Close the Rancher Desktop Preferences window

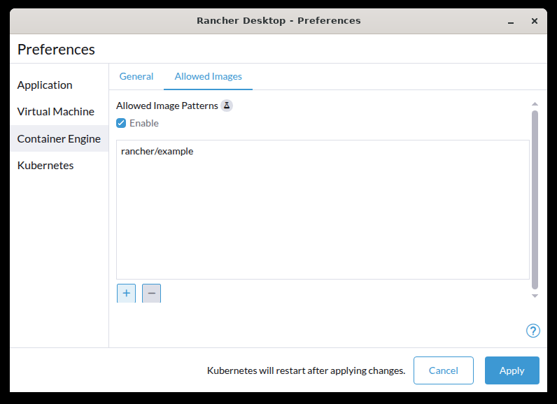pyautogui.click(x=535, y=21)
